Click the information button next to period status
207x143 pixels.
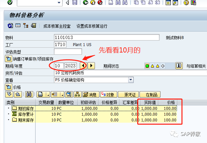[x=179, y=66]
